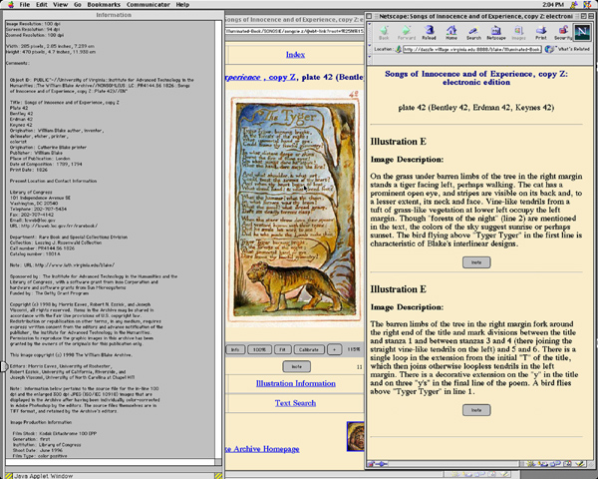Click the 'Library of Congress' line in Information
The height and width of the screenshot is (479, 598).
29,193
